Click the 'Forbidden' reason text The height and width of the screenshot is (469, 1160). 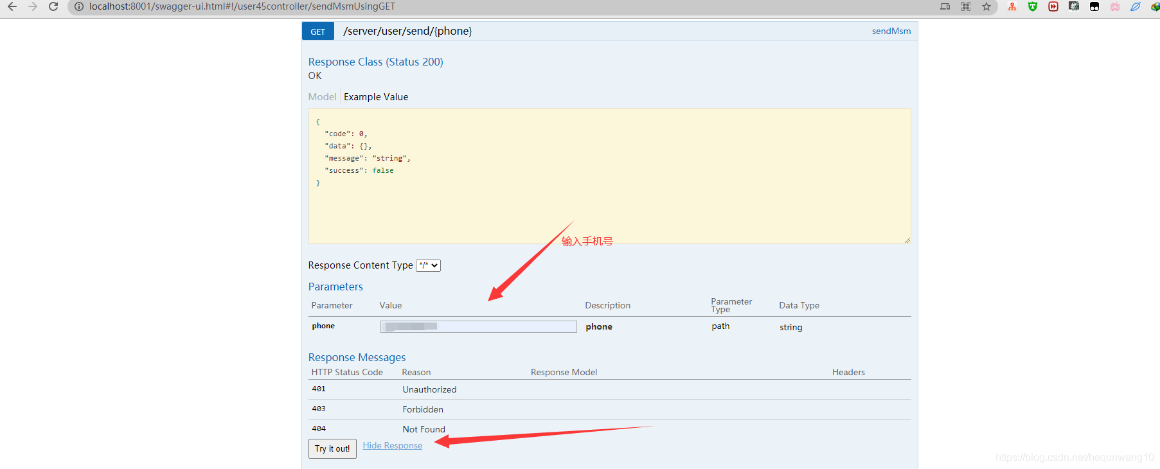coord(423,409)
